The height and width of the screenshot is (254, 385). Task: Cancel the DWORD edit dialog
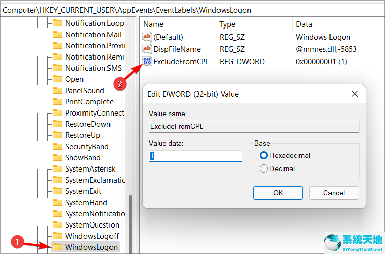[x=334, y=193]
